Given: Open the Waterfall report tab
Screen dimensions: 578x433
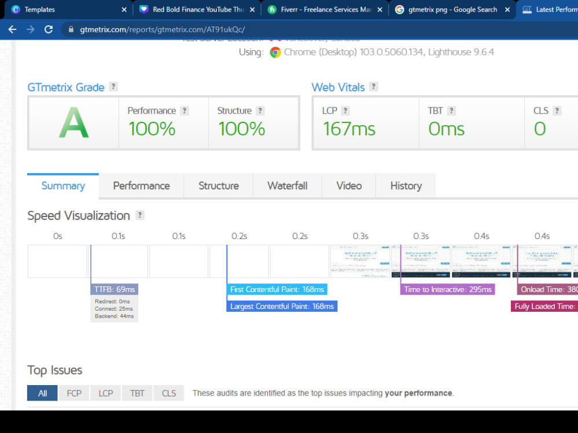Looking at the screenshot, I should click(x=287, y=186).
